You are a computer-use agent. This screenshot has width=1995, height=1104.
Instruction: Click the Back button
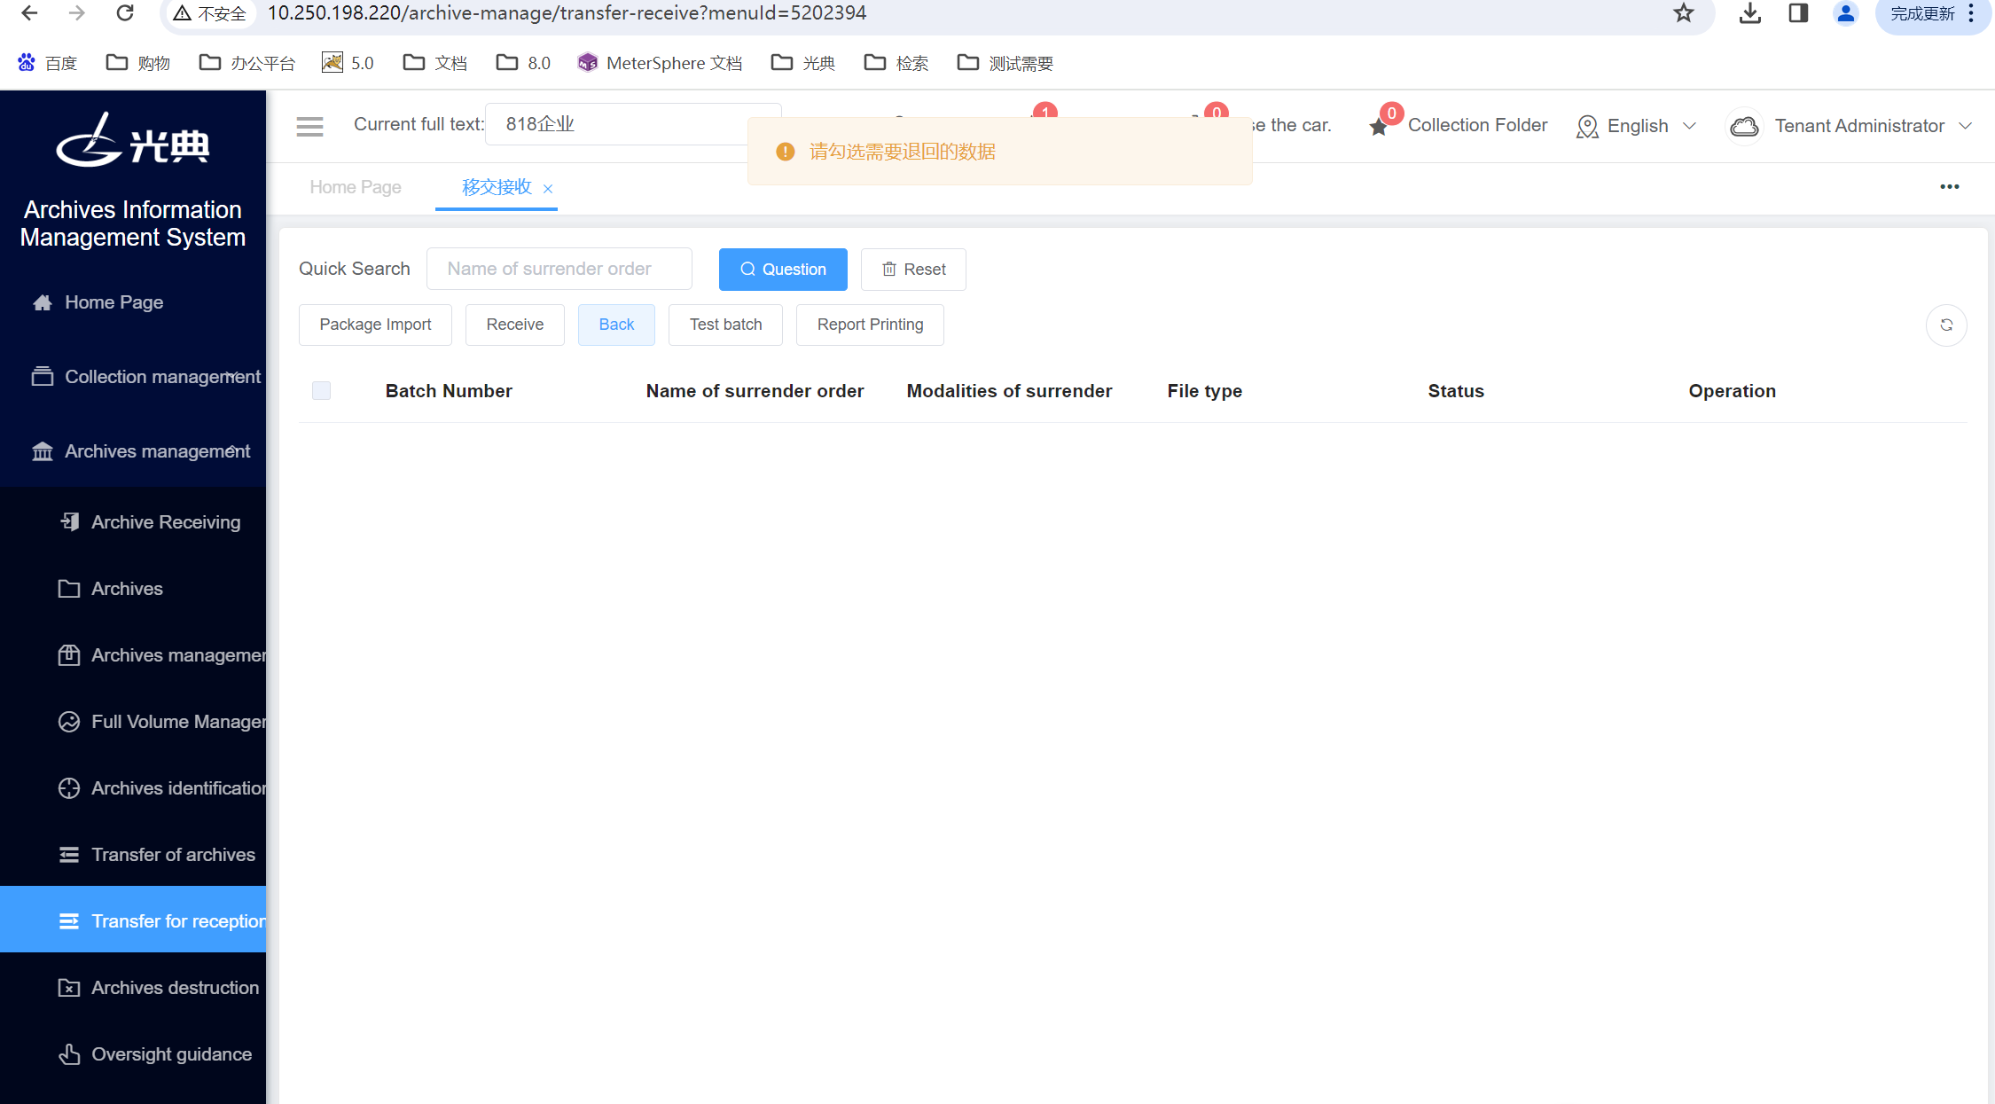coord(616,325)
